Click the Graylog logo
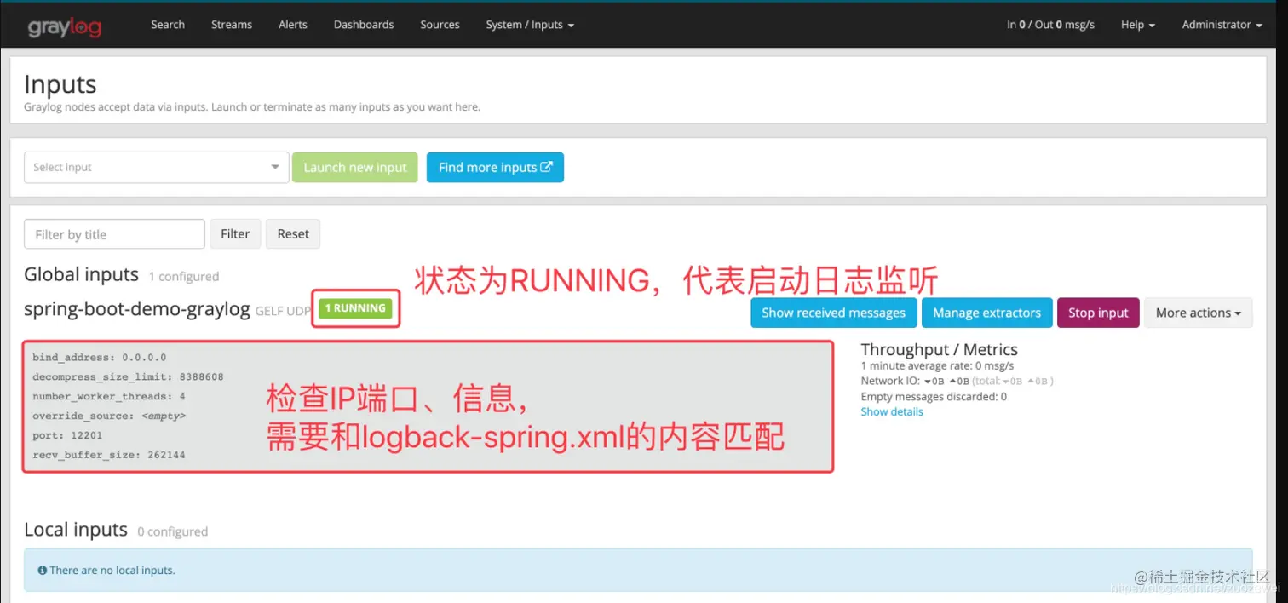1288x603 pixels. (65, 26)
